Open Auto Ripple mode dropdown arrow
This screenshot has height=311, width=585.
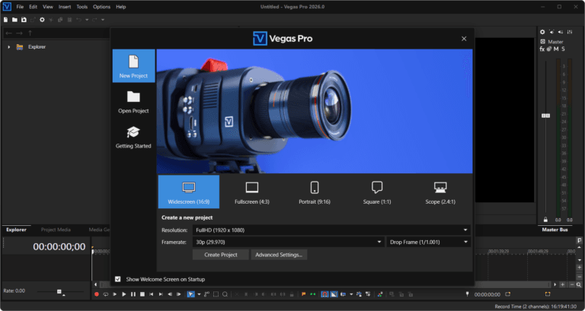tap(351, 294)
